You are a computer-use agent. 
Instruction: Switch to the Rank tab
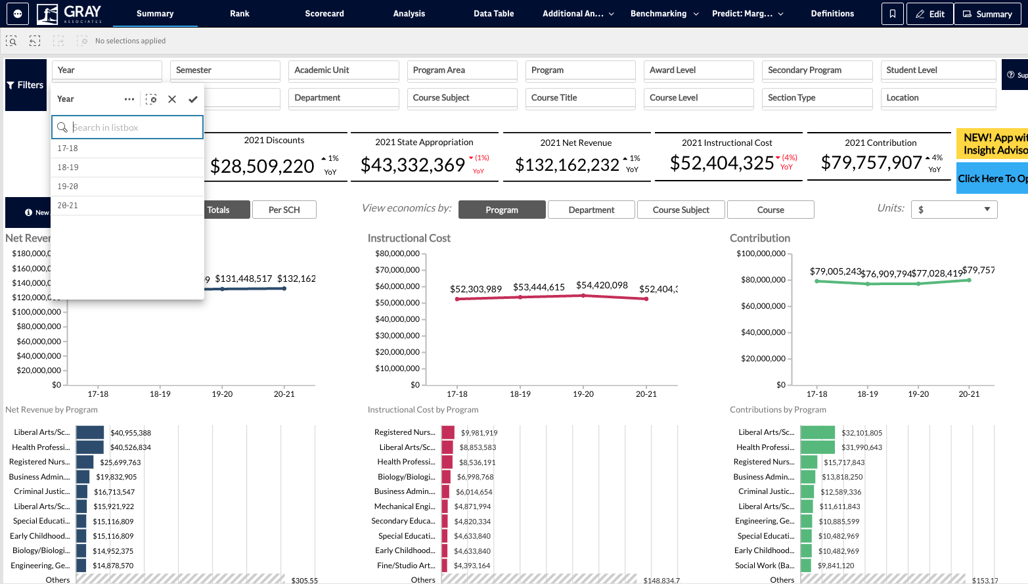point(240,14)
